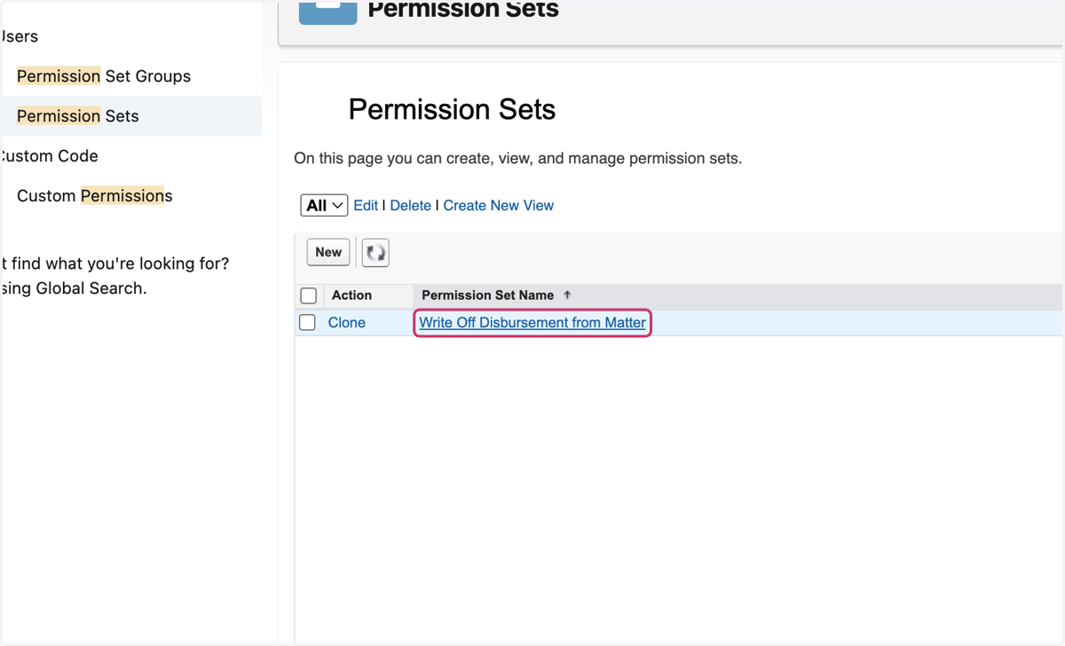Viewport: 1065px width, 646px height.
Task: Open Custom Permissions in the sidebar
Action: pos(95,195)
